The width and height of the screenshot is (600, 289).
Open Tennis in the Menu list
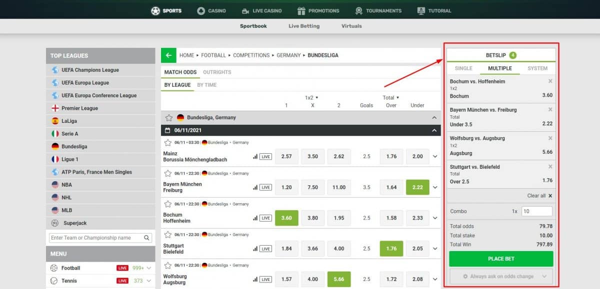pos(100,281)
